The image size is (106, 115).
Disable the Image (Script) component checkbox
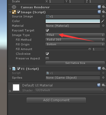point(18,12)
